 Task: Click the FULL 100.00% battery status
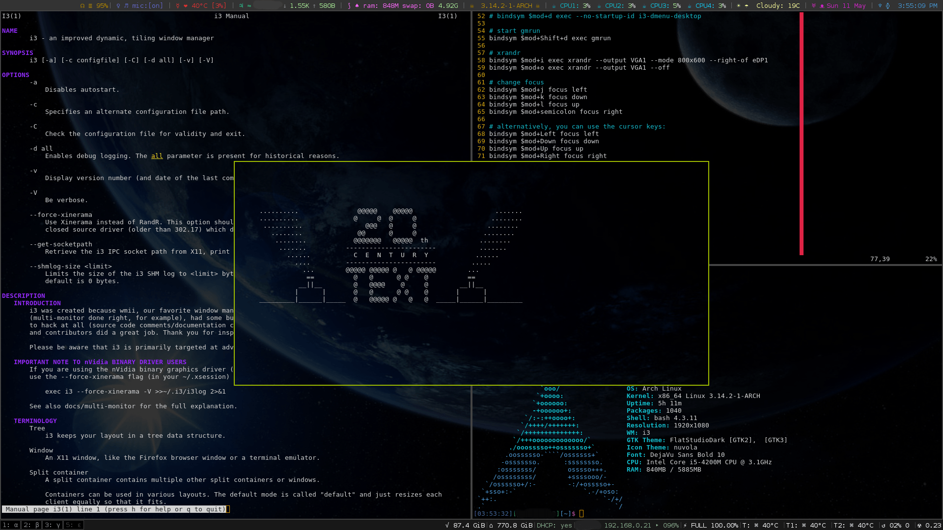click(x=715, y=525)
